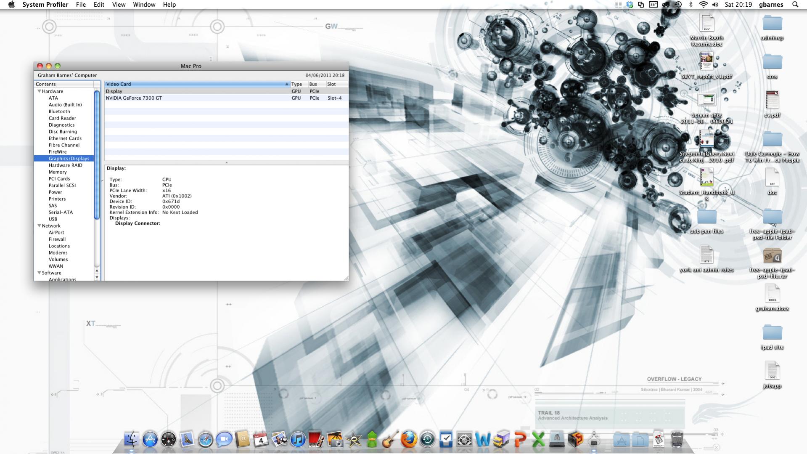Screen dimensions: 807x454
Task: Open Spotlight search magnifier
Action: pyautogui.click(x=795, y=5)
